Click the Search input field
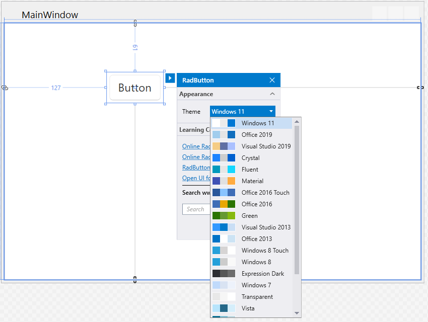The height and width of the screenshot is (322, 428). [196, 209]
